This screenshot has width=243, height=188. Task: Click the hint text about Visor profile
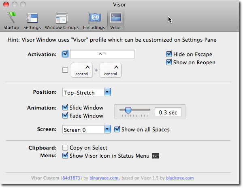tap(112, 40)
